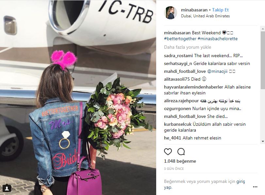The width and height of the screenshot is (265, 195).
Task: Click the heart like icon
Action: coord(168,152)
